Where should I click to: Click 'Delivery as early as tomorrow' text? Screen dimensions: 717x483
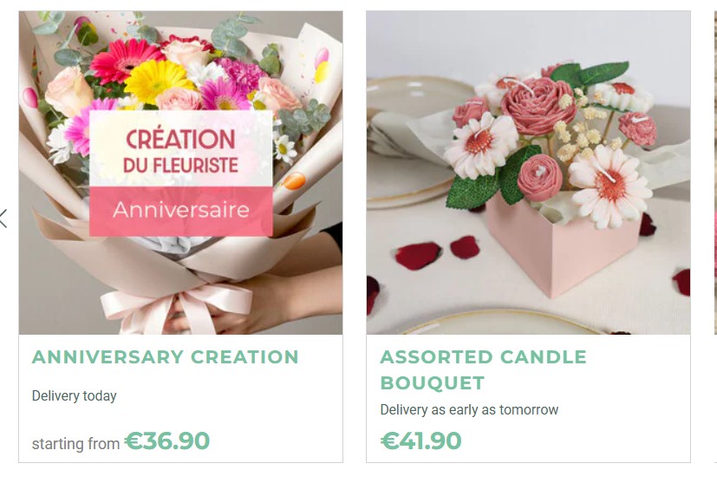pos(469,409)
